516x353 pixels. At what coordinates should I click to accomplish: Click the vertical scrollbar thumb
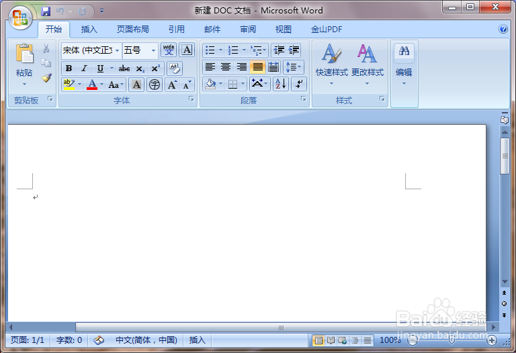point(505,156)
